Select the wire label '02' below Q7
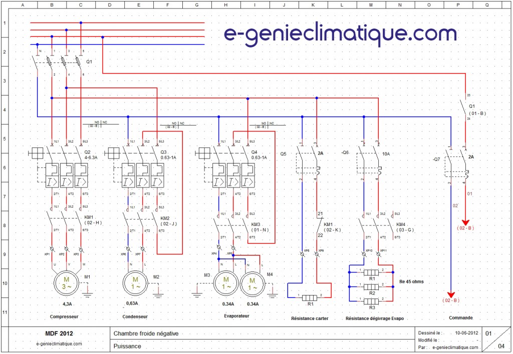Screen dimensions: 513x354 pos(455,205)
